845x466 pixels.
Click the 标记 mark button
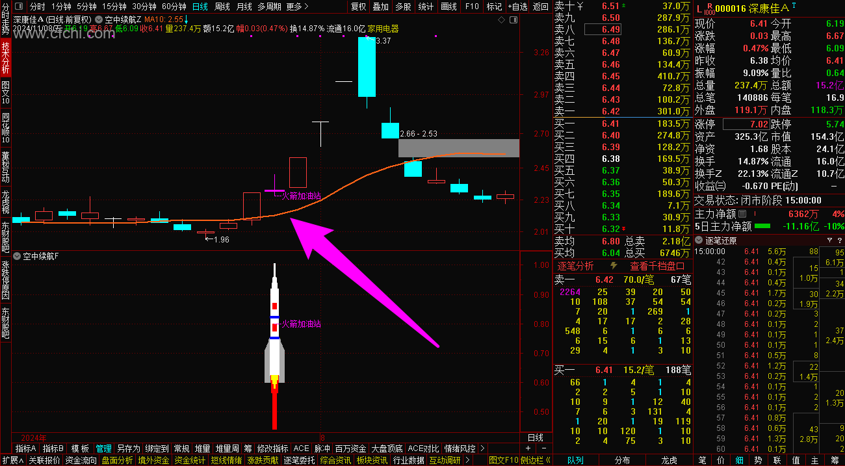[x=494, y=6]
